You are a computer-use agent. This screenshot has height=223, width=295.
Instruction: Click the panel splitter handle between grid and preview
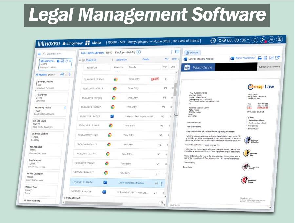pos(176,115)
